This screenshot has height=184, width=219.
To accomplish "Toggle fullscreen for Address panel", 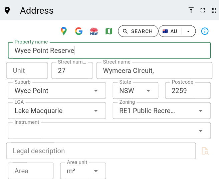I will tap(203, 10).
